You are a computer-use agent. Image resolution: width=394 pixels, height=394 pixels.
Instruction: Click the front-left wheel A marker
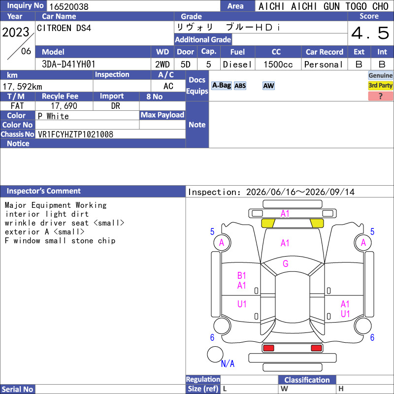click(x=222, y=242)
